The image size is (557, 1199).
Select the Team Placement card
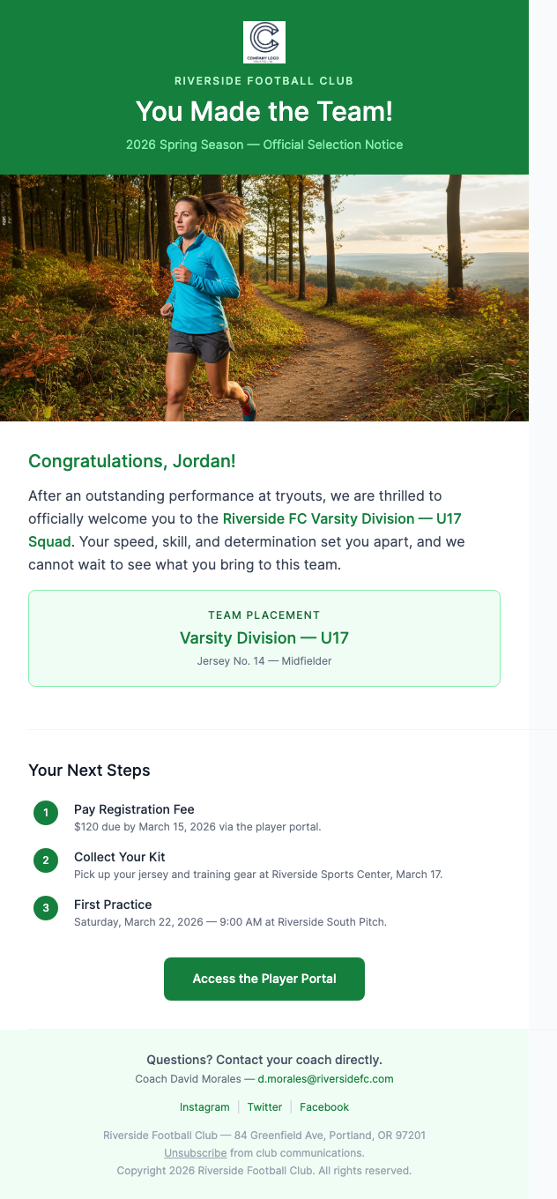[264, 637]
